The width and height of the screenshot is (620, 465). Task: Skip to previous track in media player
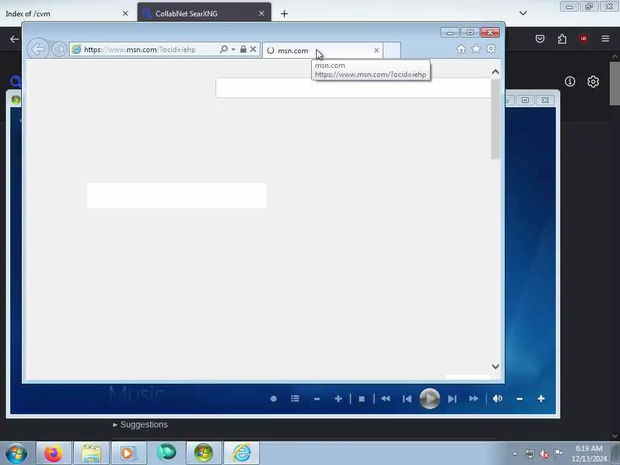click(407, 399)
